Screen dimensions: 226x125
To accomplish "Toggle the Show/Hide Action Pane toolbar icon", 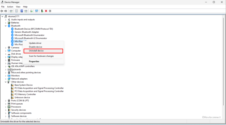I will pos(26,11).
